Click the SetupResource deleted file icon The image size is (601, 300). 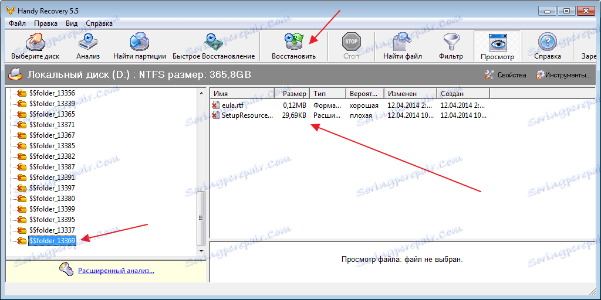point(216,115)
